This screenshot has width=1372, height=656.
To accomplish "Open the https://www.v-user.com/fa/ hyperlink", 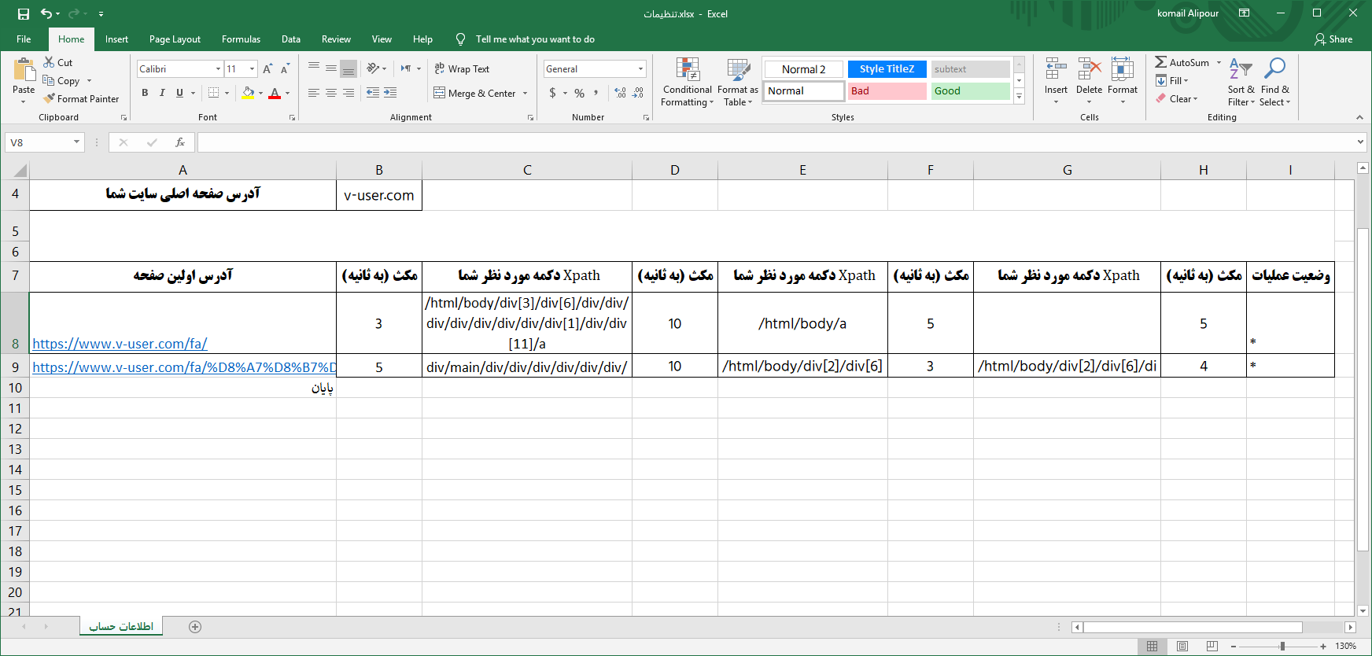I will tap(120, 344).
